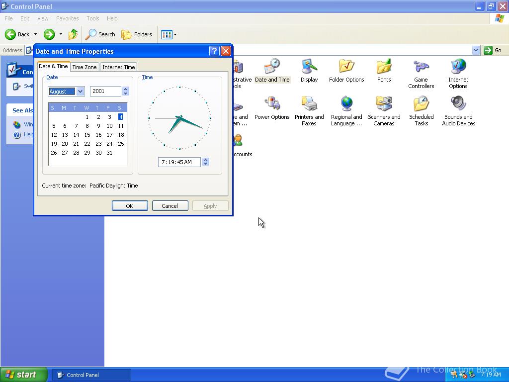
Task: Open the View menu
Action: [43, 18]
